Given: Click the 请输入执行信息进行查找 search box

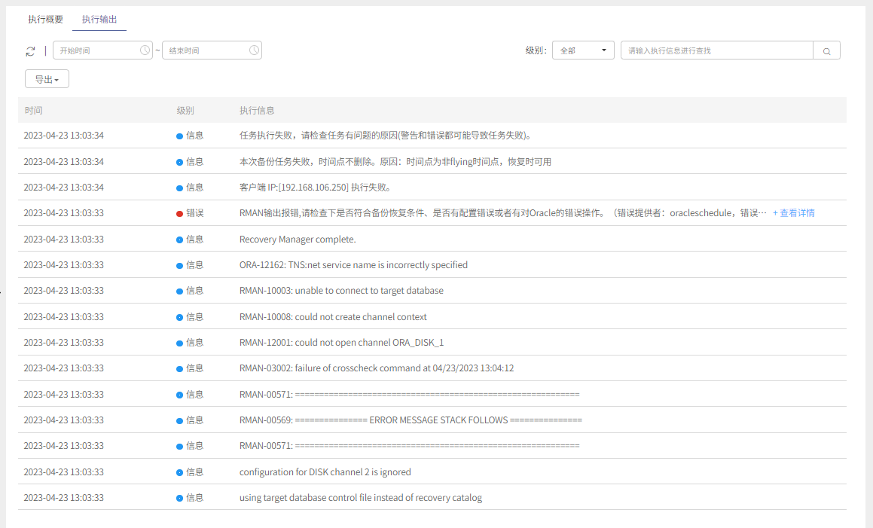Looking at the screenshot, I should tap(716, 50).
